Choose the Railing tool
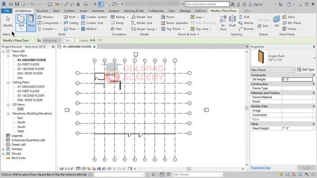Screen dimensions: 317x178 coord(119,17)
